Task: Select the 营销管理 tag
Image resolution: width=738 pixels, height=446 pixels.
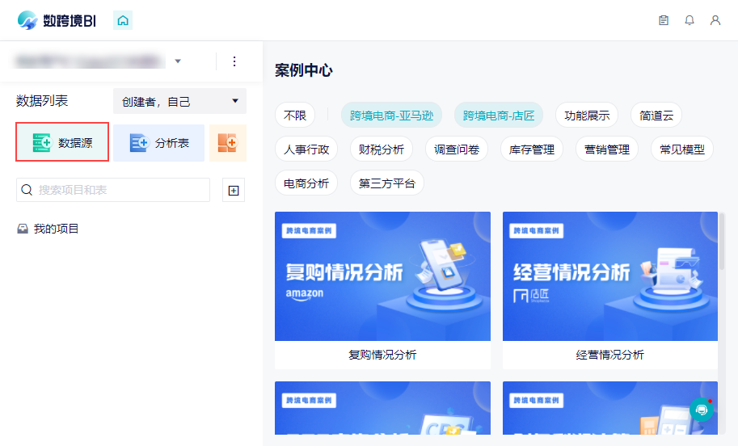Action: [607, 149]
